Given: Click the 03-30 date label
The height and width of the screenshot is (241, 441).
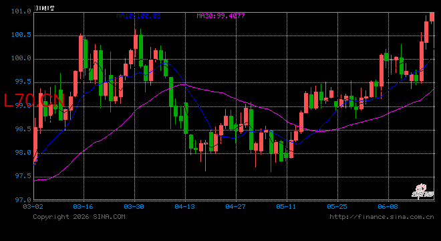Looking at the screenshot, I should click(x=134, y=207).
